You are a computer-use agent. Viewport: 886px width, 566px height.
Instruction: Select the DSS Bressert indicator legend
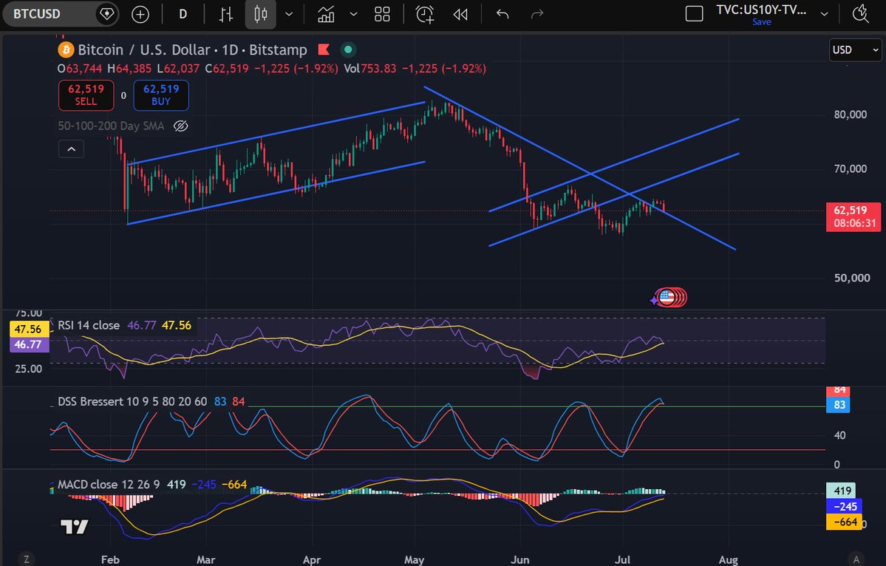tap(132, 402)
